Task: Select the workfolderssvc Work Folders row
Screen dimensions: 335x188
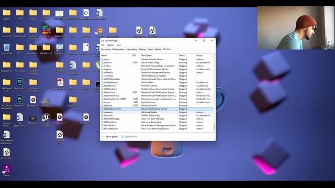Action: [157, 83]
